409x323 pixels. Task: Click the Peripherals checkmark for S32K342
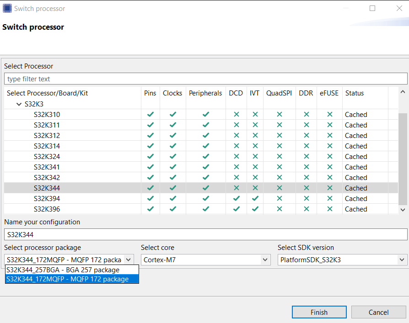[205, 178]
